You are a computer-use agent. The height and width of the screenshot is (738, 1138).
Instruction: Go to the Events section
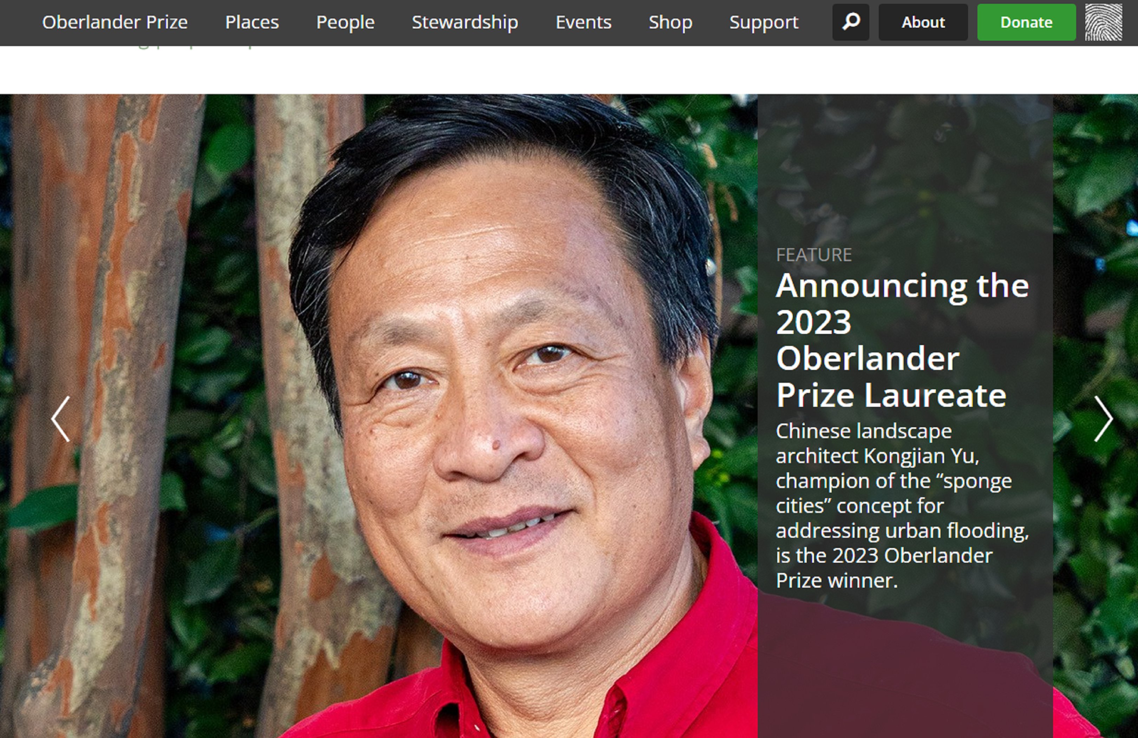[x=583, y=22]
